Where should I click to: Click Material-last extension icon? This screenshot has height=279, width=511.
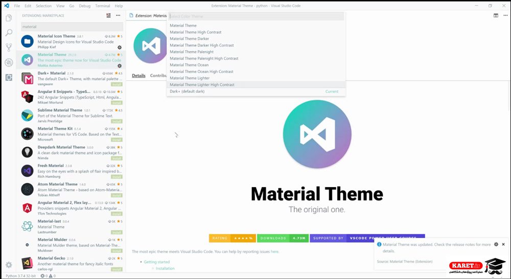click(28, 226)
